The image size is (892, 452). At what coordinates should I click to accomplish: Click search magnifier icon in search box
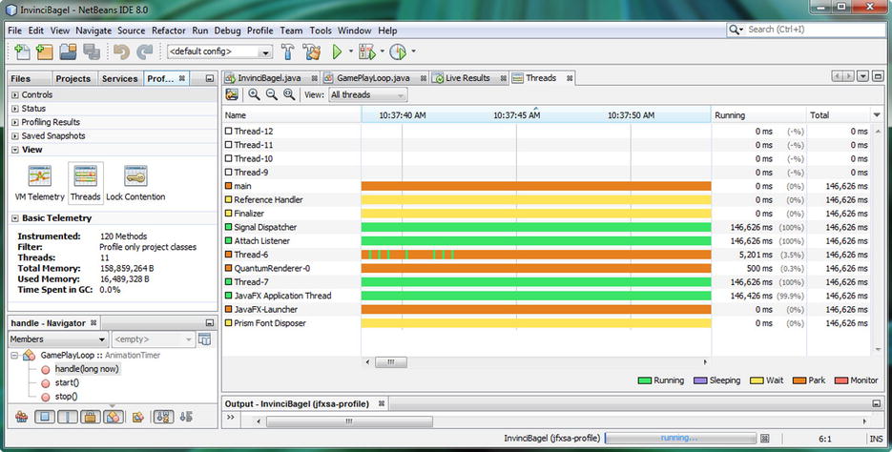(x=735, y=30)
